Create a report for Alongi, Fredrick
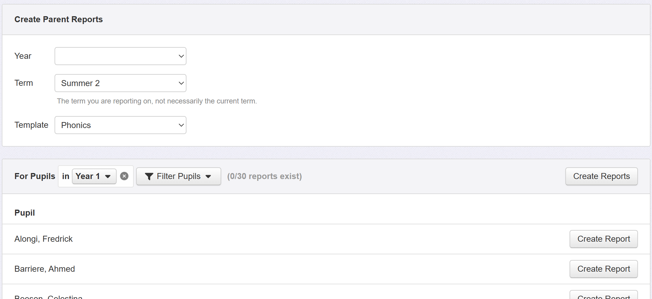 (x=603, y=239)
